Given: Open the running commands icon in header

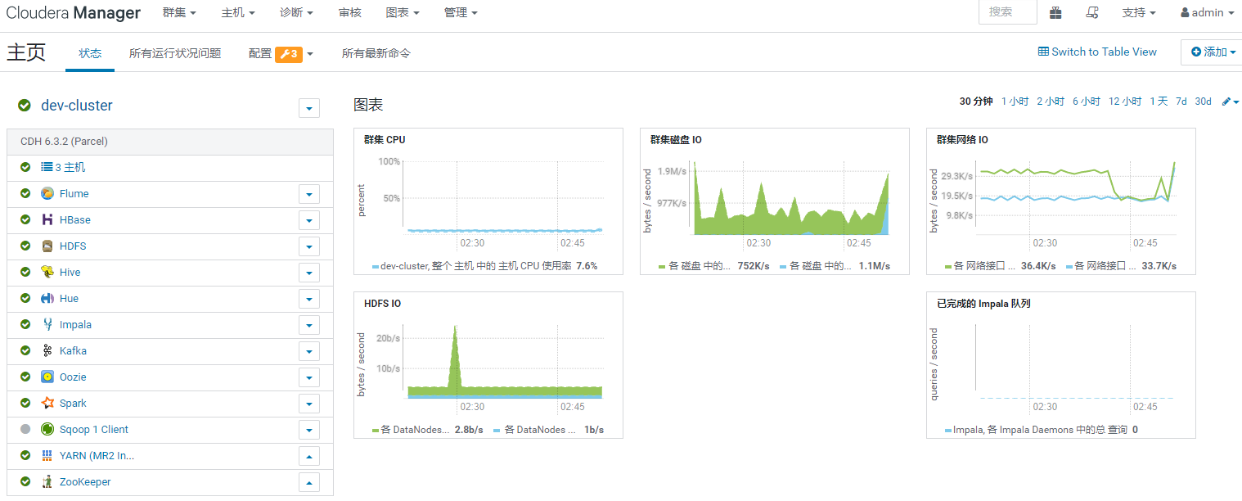Looking at the screenshot, I should click(1091, 13).
